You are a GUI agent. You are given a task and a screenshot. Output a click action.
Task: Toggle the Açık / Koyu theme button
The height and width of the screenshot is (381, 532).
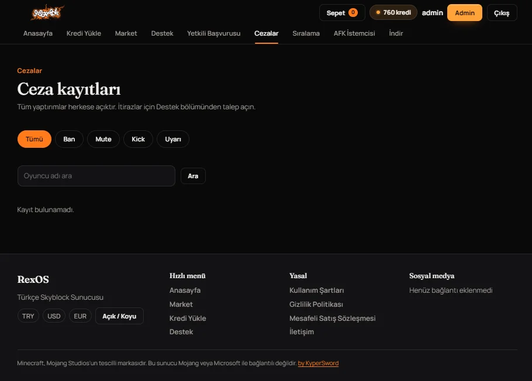(x=119, y=316)
